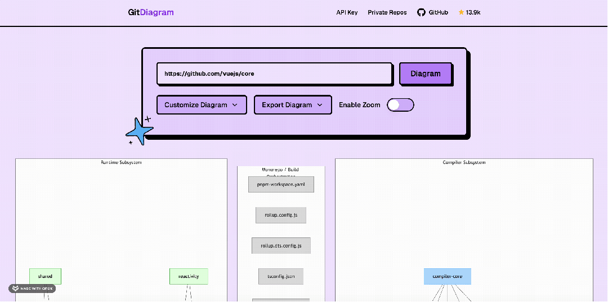Image resolution: width=608 pixels, height=302 pixels.
Task: Click the pnpm-workspace.yaml node
Action: pyautogui.click(x=281, y=185)
